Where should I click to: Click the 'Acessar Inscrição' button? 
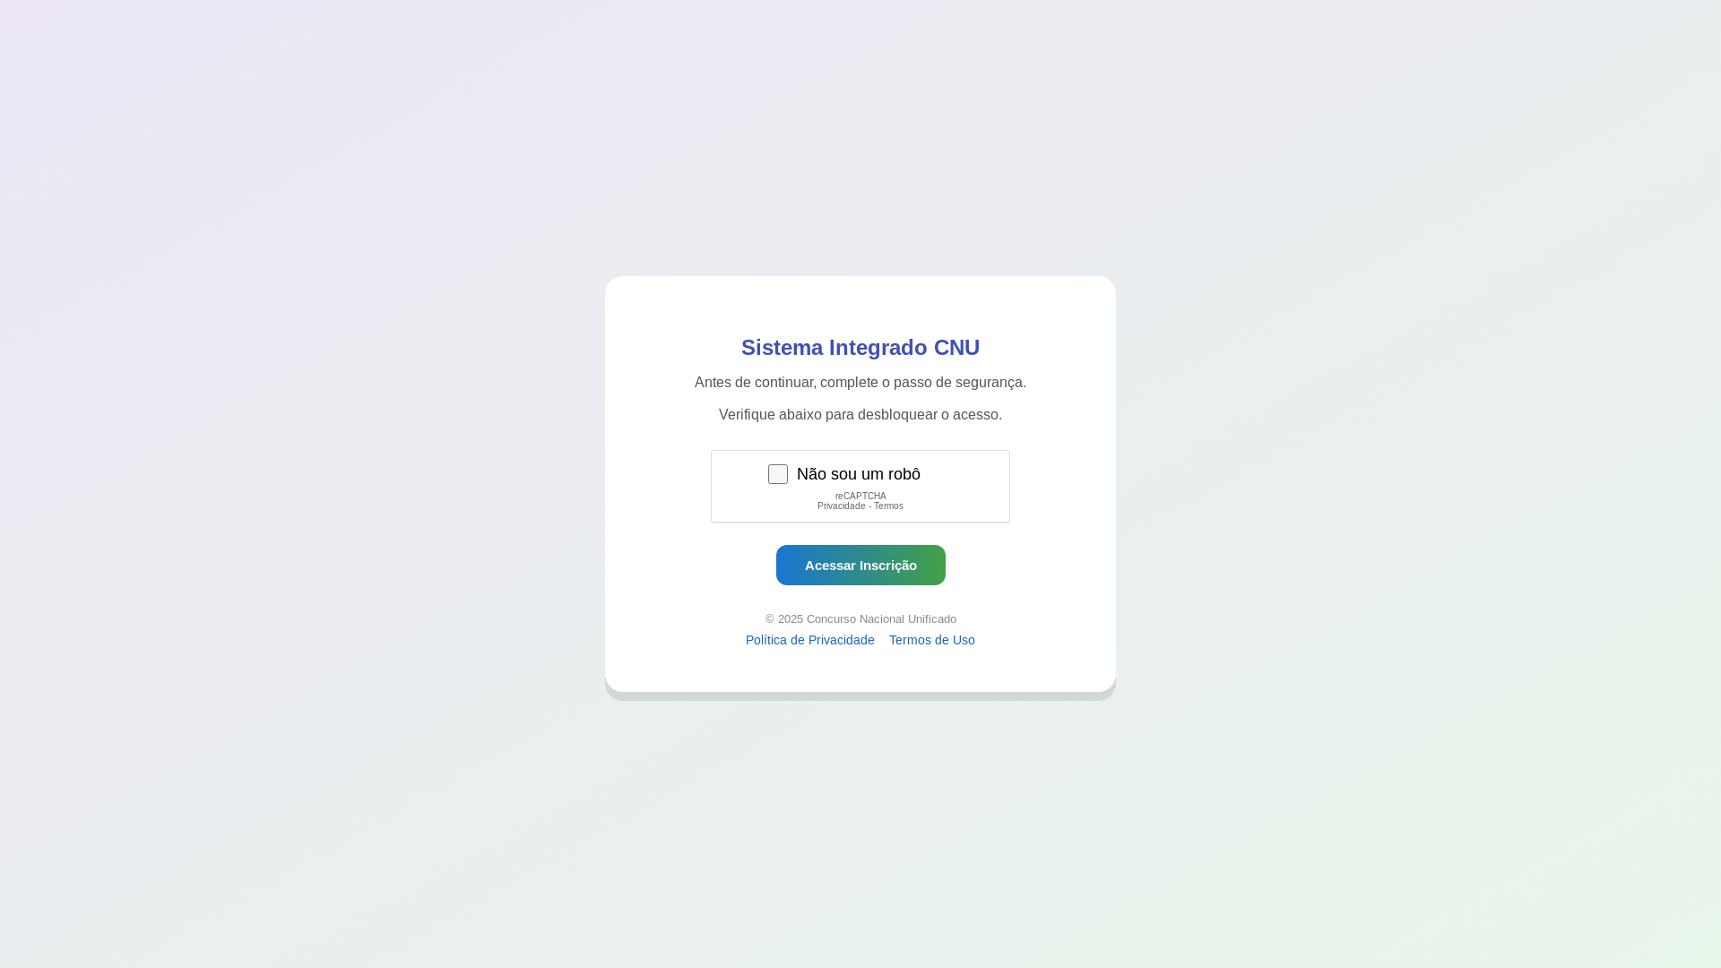coord(860,565)
